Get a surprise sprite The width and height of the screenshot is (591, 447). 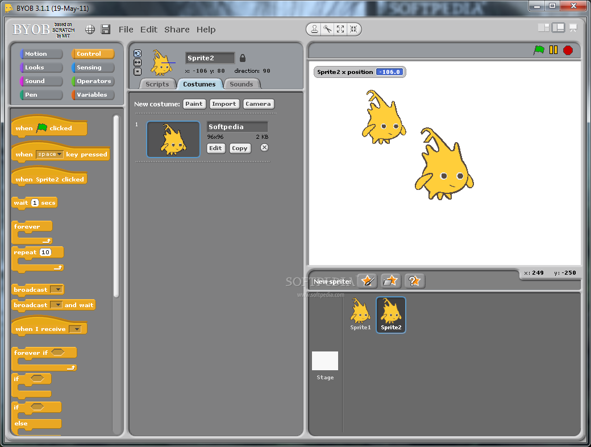pyautogui.click(x=414, y=281)
